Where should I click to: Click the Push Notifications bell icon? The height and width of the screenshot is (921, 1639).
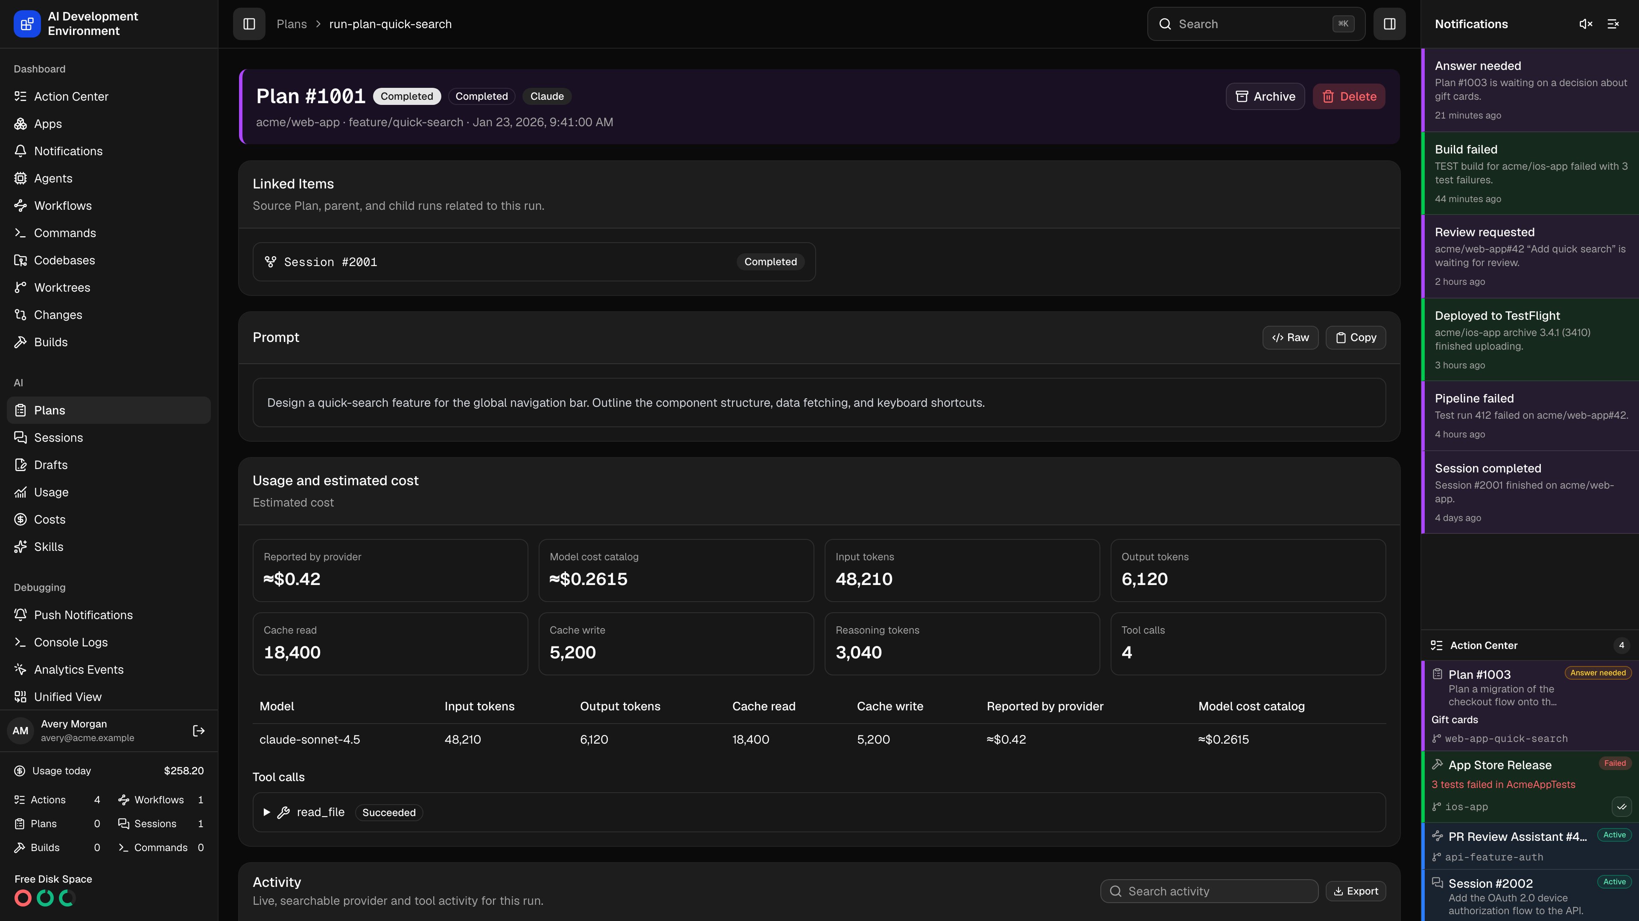pyautogui.click(x=20, y=615)
